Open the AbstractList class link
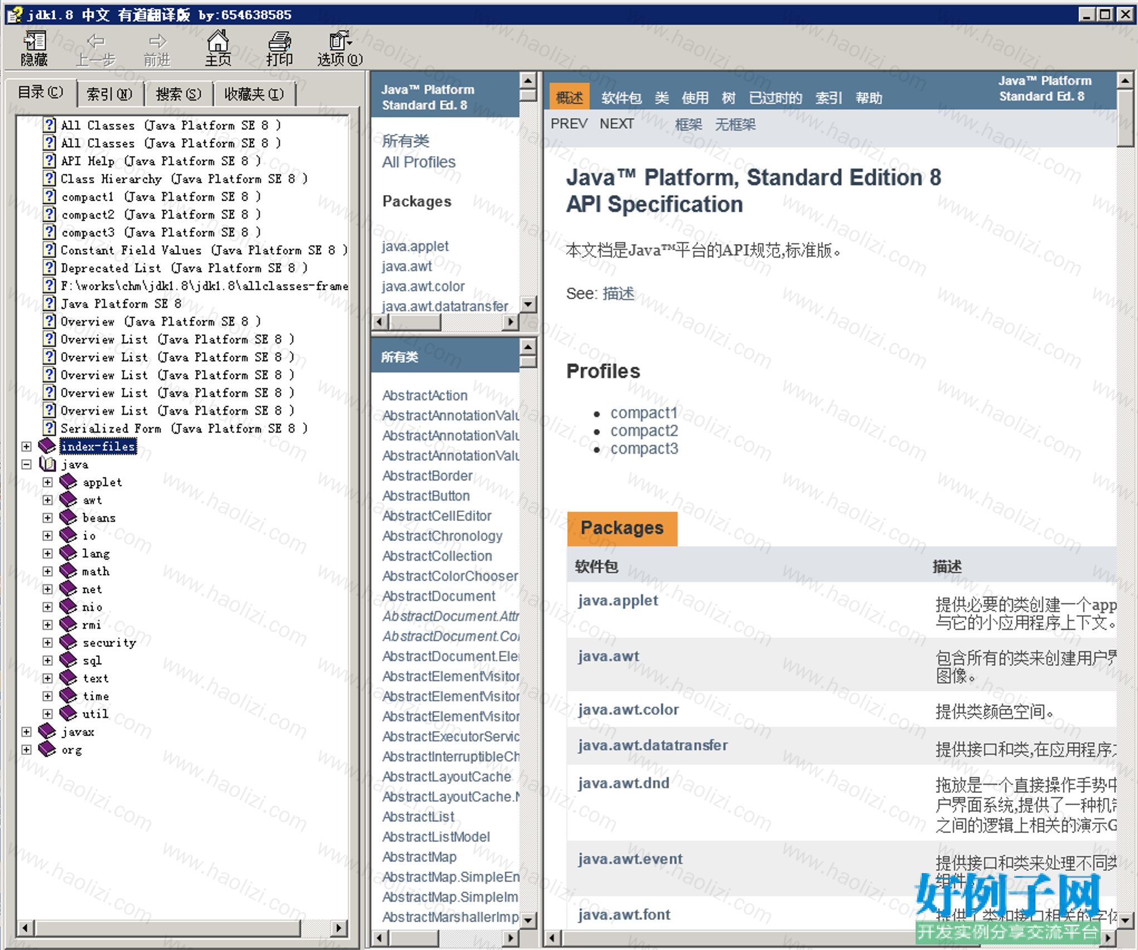1138x950 pixels. coord(418,817)
